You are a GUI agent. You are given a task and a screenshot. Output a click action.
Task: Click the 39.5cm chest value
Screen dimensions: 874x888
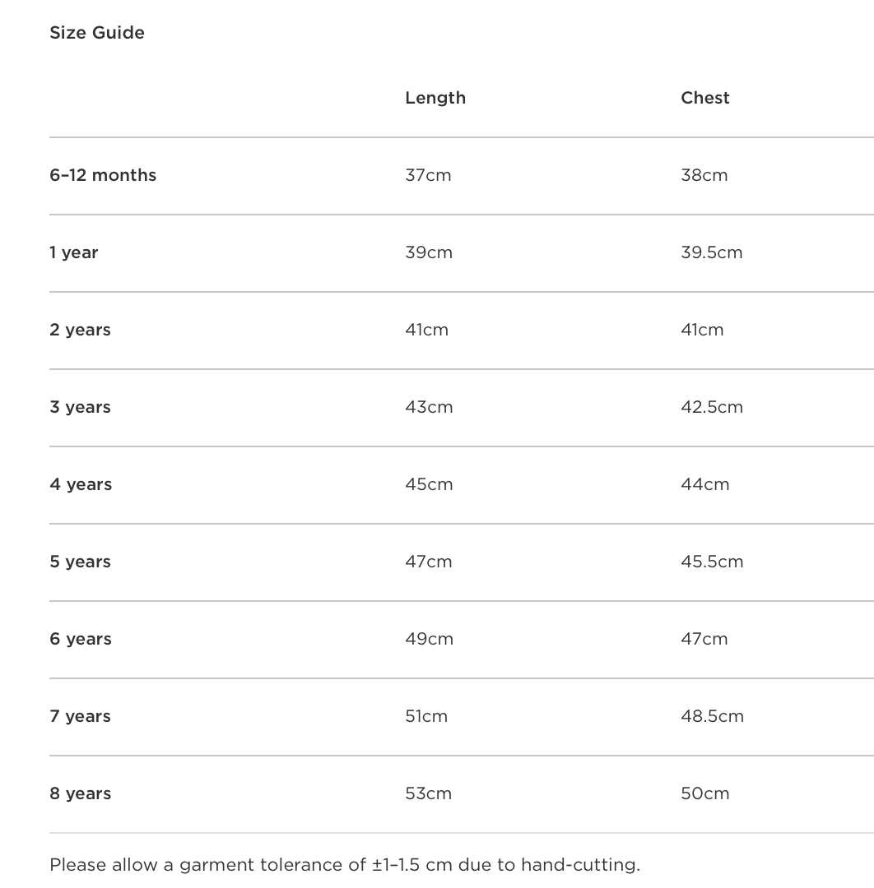click(x=712, y=252)
